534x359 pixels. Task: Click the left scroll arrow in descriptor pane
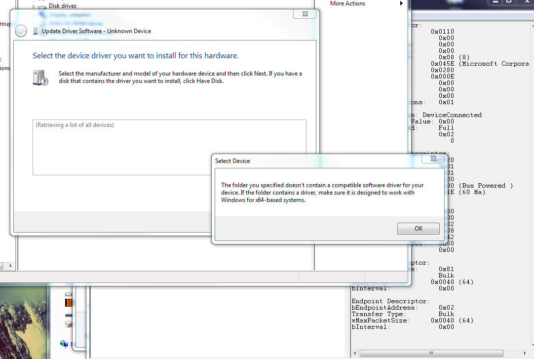coord(354,353)
